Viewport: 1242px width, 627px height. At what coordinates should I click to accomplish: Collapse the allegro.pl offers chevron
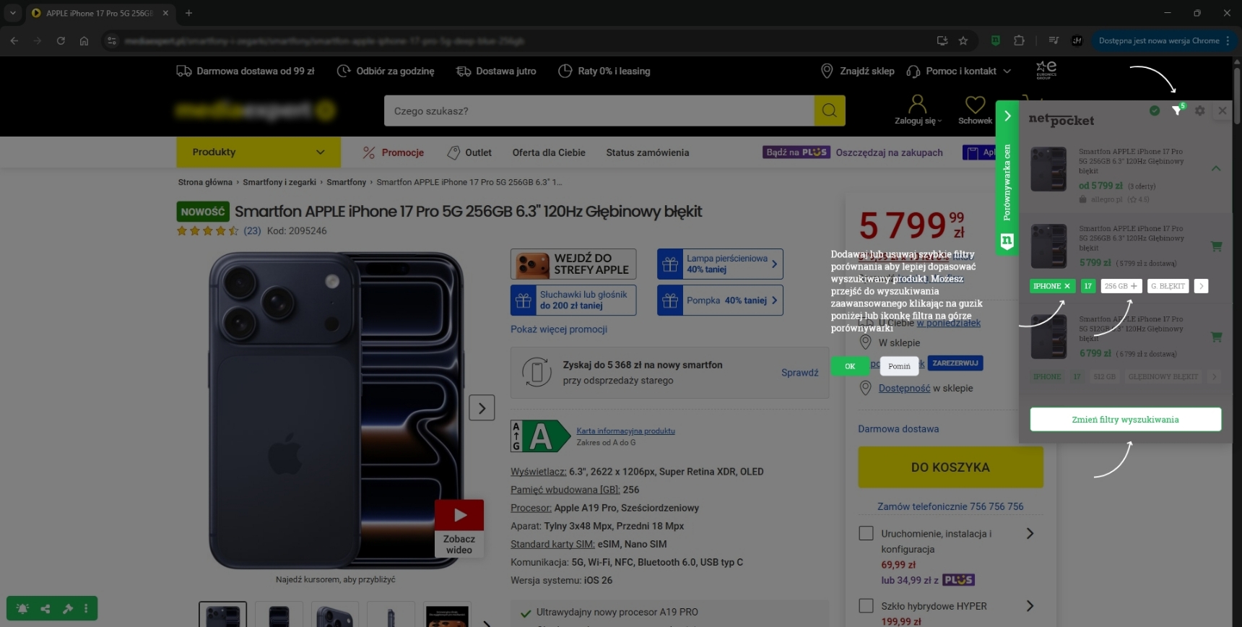click(1216, 168)
